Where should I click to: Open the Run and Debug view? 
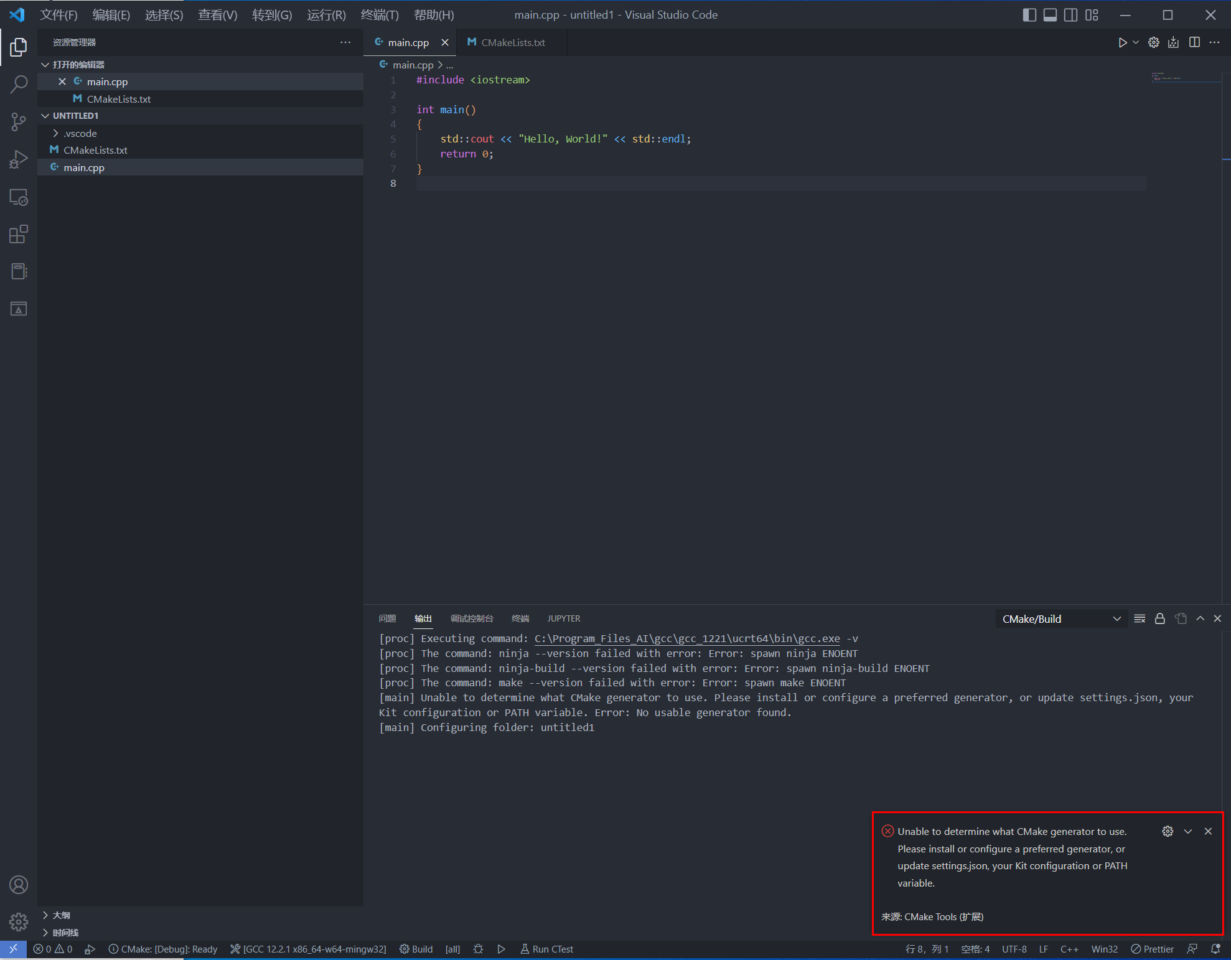pos(19,159)
